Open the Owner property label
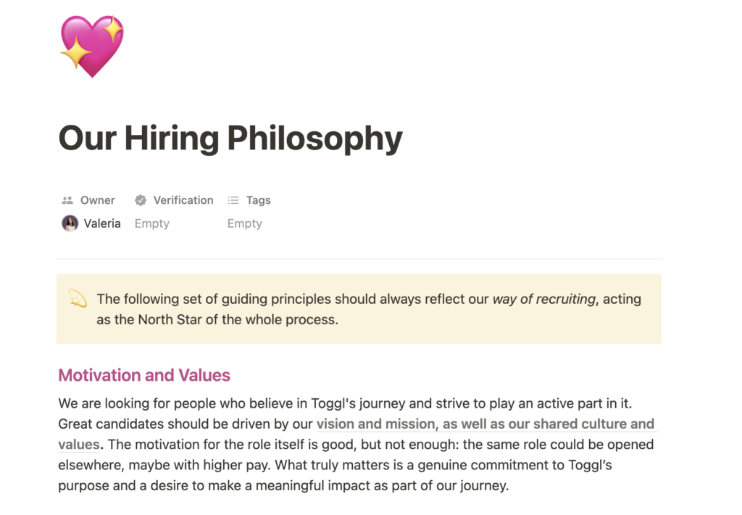 tap(97, 200)
